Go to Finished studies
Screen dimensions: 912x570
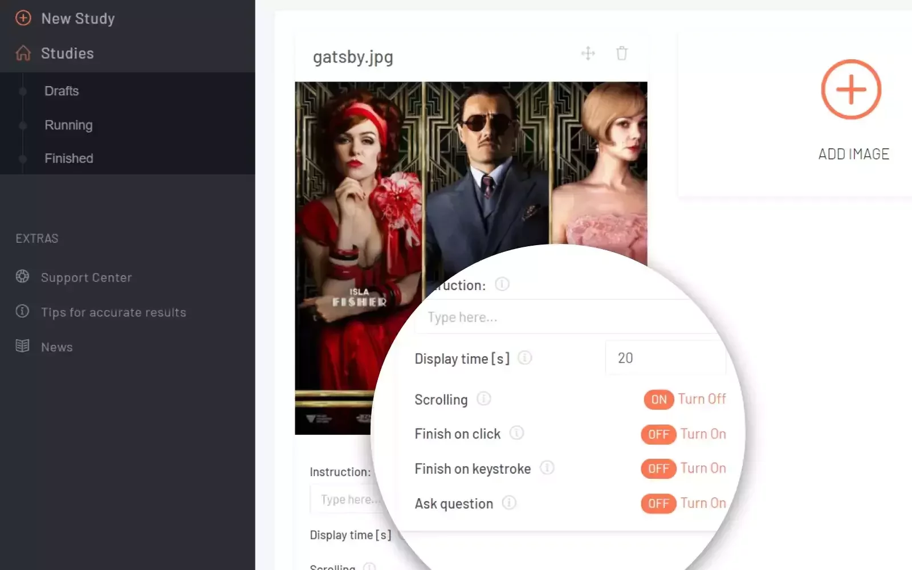pos(69,158)
